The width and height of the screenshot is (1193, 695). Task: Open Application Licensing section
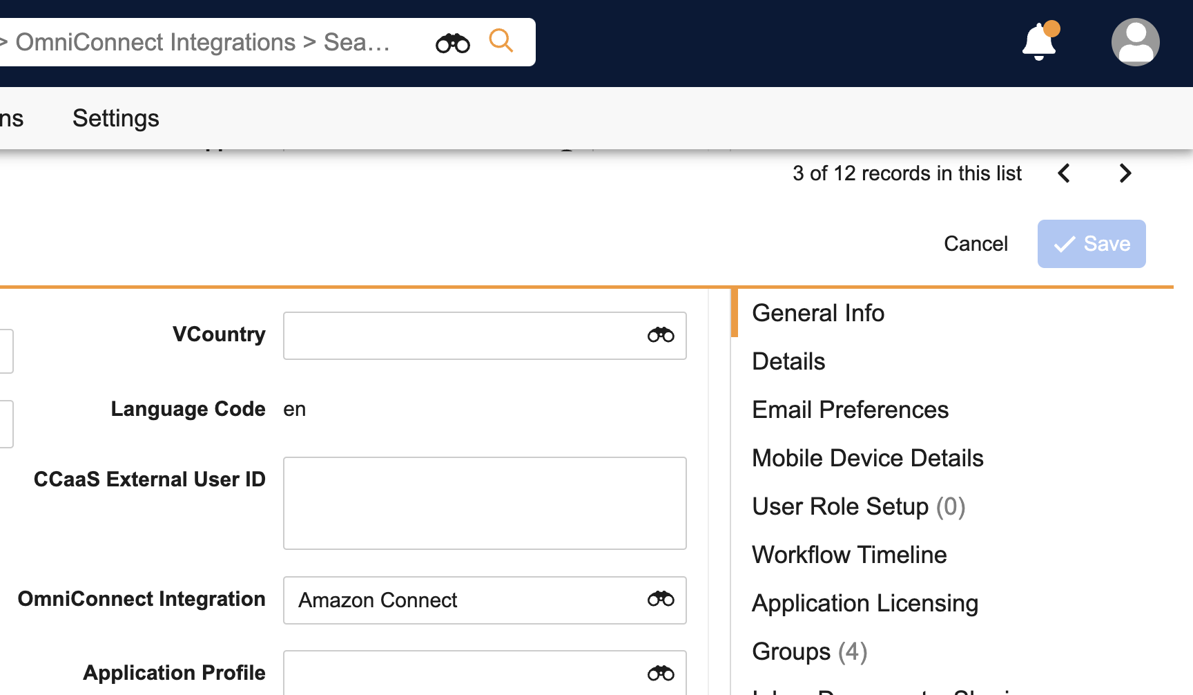tap(865, 603)
